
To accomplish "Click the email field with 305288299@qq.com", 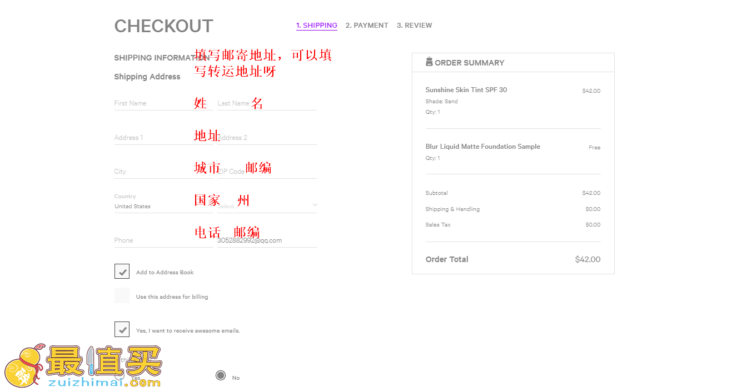I will 267,240.
